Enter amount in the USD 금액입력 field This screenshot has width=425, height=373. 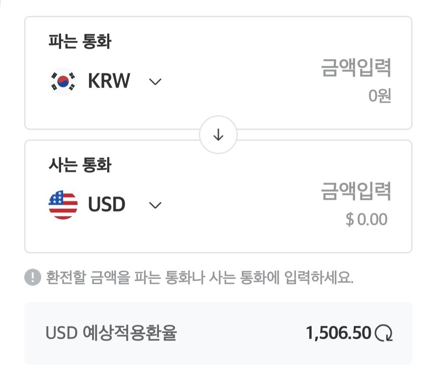[x=356, y=191]
